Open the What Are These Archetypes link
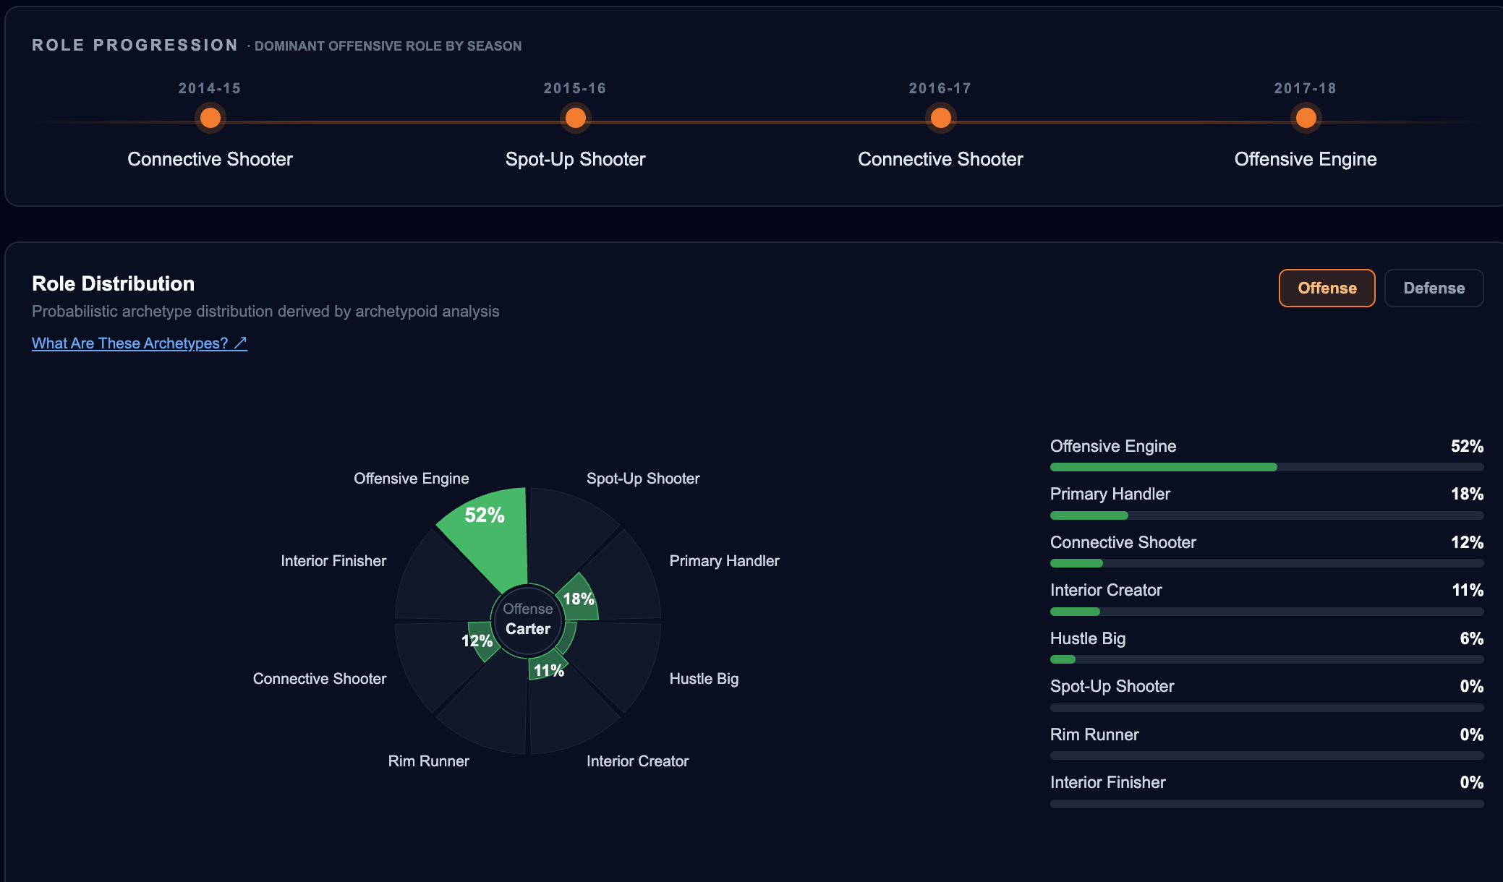 tap(140, 343)
